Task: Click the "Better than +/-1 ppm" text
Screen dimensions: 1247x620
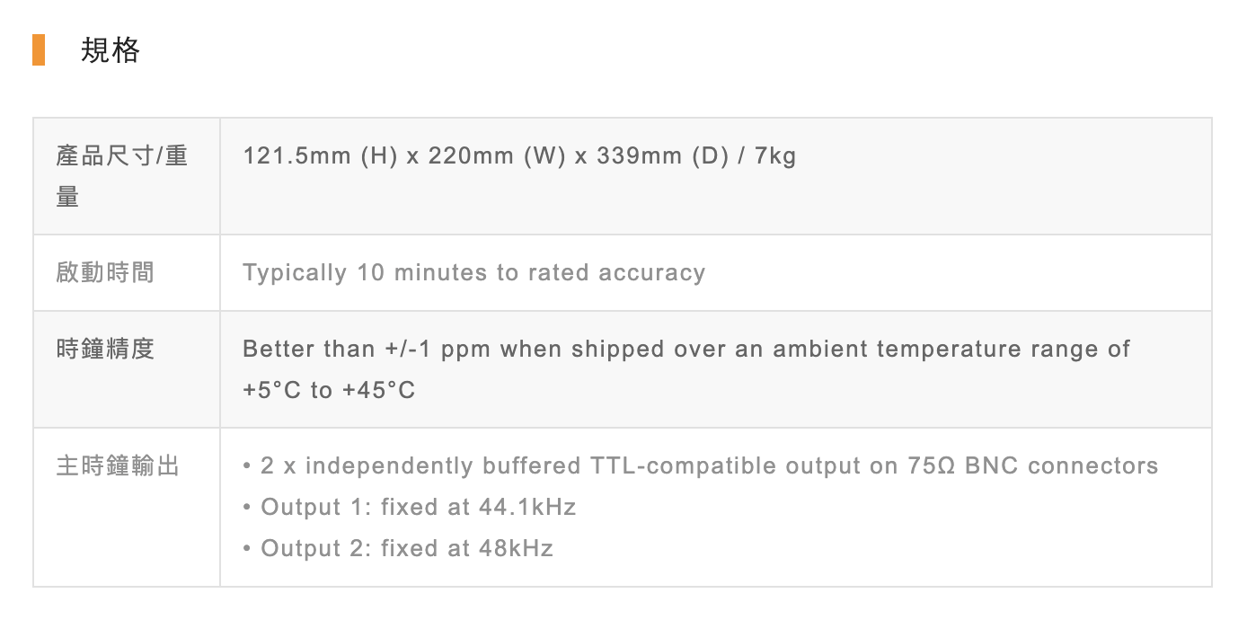Action: pyautogui.click(x=367, y=349)
